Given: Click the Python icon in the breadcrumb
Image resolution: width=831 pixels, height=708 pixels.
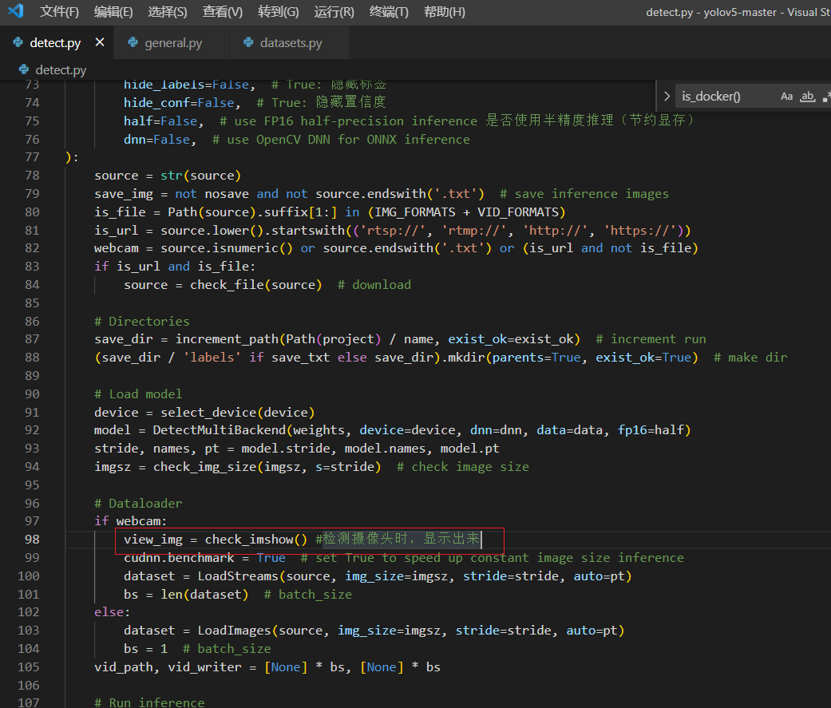Looking at the screenshot, I should [x=24, y=70].
